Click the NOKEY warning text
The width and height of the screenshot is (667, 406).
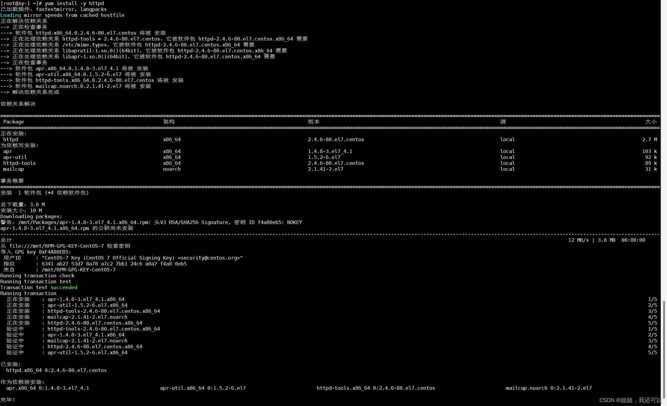click(x=151, y=222)
